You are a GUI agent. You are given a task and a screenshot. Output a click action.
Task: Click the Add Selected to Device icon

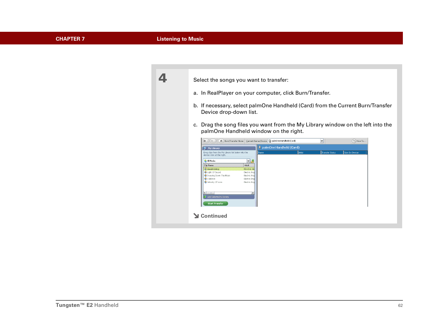click(205, 197)
